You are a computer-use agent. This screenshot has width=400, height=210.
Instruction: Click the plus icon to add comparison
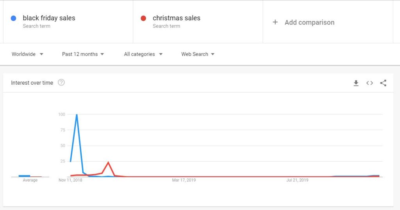pyautogui.click(x=275, y=22)
